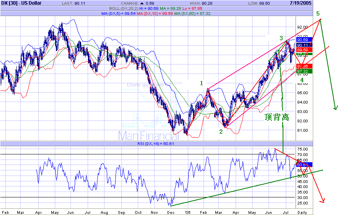Select the green wave label 4
The image size is (339, 215).
point(301,81)
